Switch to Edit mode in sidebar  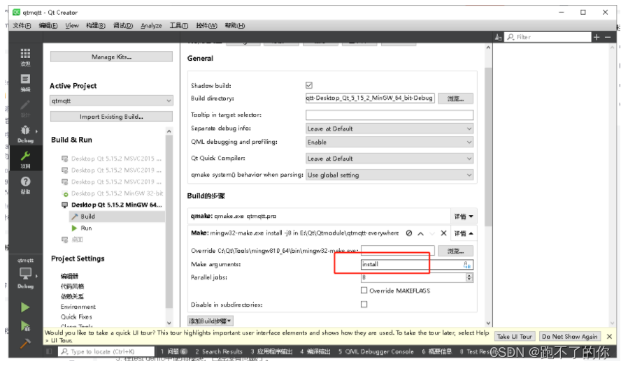[x=25, y=82]
